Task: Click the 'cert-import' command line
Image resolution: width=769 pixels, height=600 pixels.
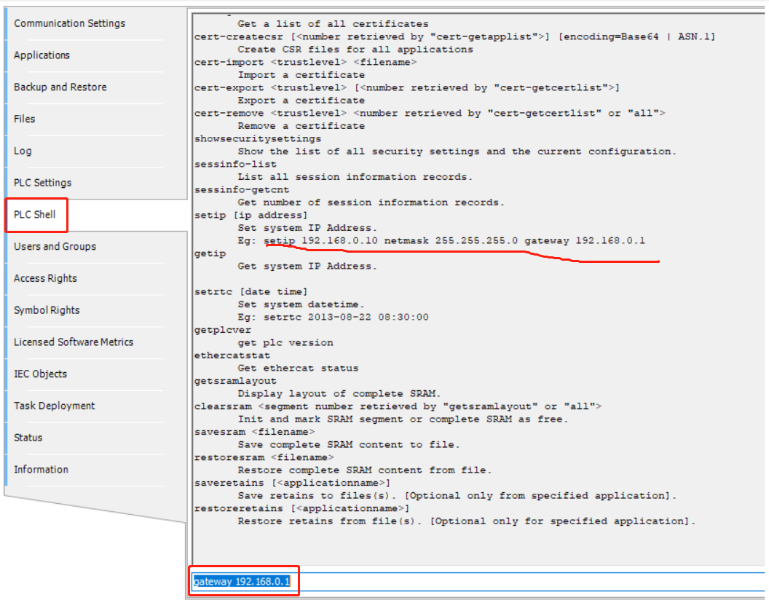Action: point(306,62)
